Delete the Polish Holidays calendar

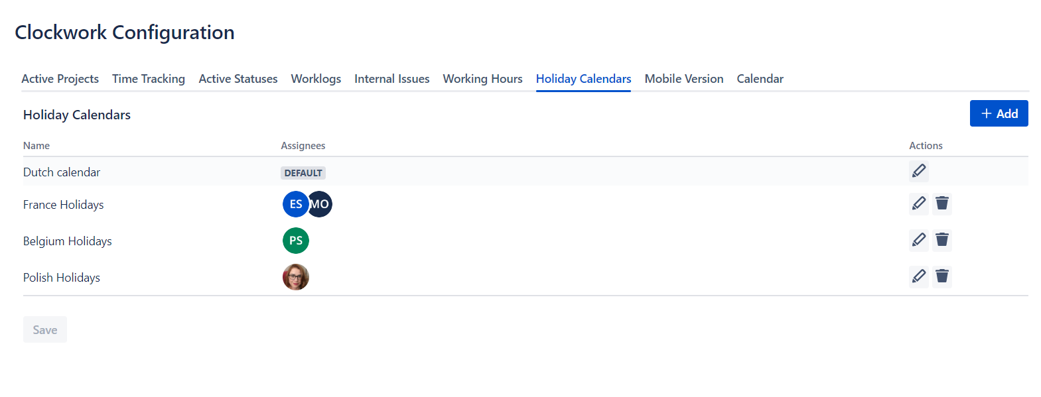tap(942, 276)
